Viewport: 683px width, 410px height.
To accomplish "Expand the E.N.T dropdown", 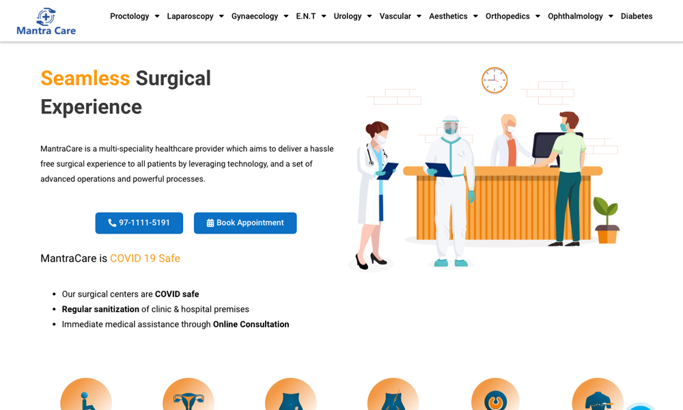I will [x=311, y=16].
